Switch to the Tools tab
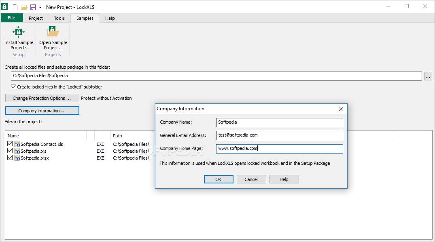Image resolution: width=435 pixels, height=242 pixels. point(59,18)
